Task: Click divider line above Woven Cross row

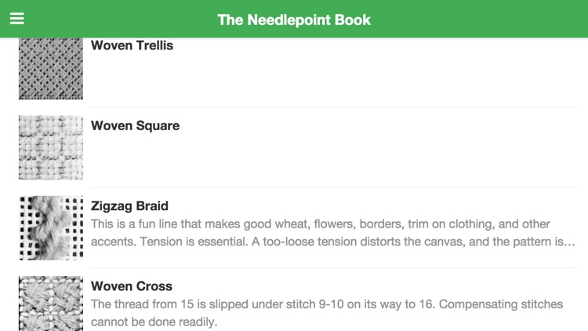Action: [333, 267]
